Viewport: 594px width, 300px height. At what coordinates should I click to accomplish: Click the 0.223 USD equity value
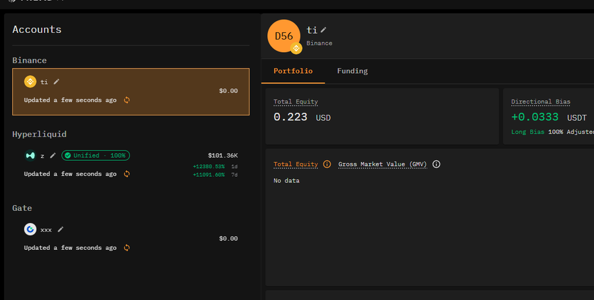pos(302,117)
